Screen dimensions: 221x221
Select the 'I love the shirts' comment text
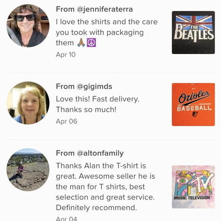tap(107, 32)
